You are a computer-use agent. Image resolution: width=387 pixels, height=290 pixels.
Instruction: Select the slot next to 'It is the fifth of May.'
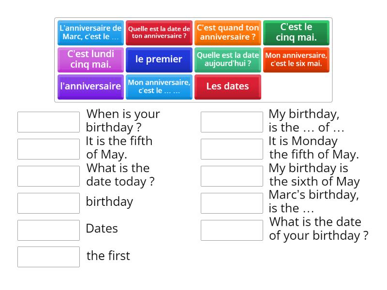[48, 148]
